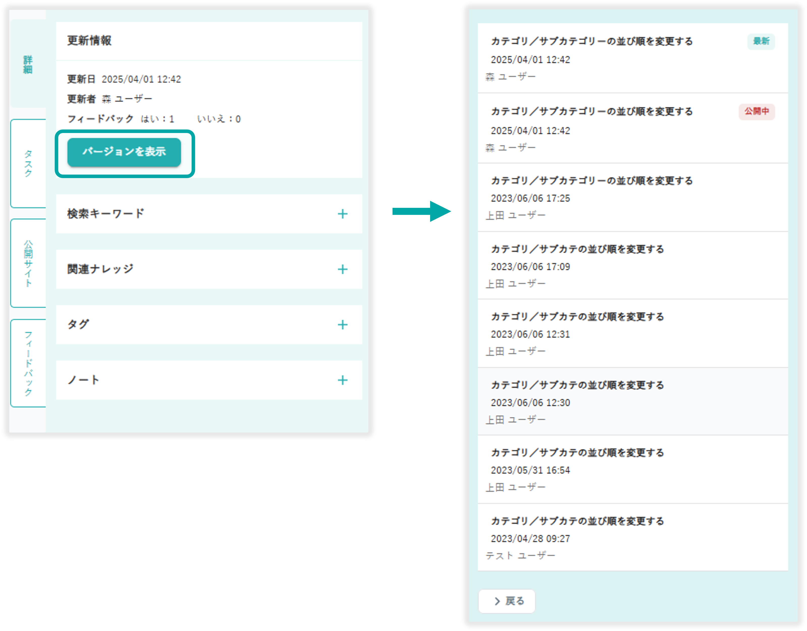Image resolution: width=807 pixels, height=631 pixels.
Task: Click the 戻る back button
Action: (506, 601)
